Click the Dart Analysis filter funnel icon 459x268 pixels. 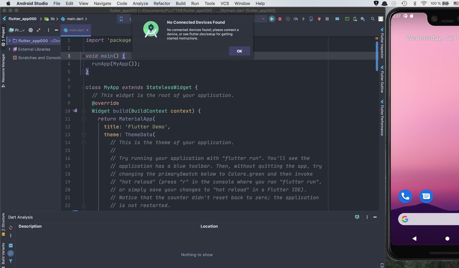(11, 262)
